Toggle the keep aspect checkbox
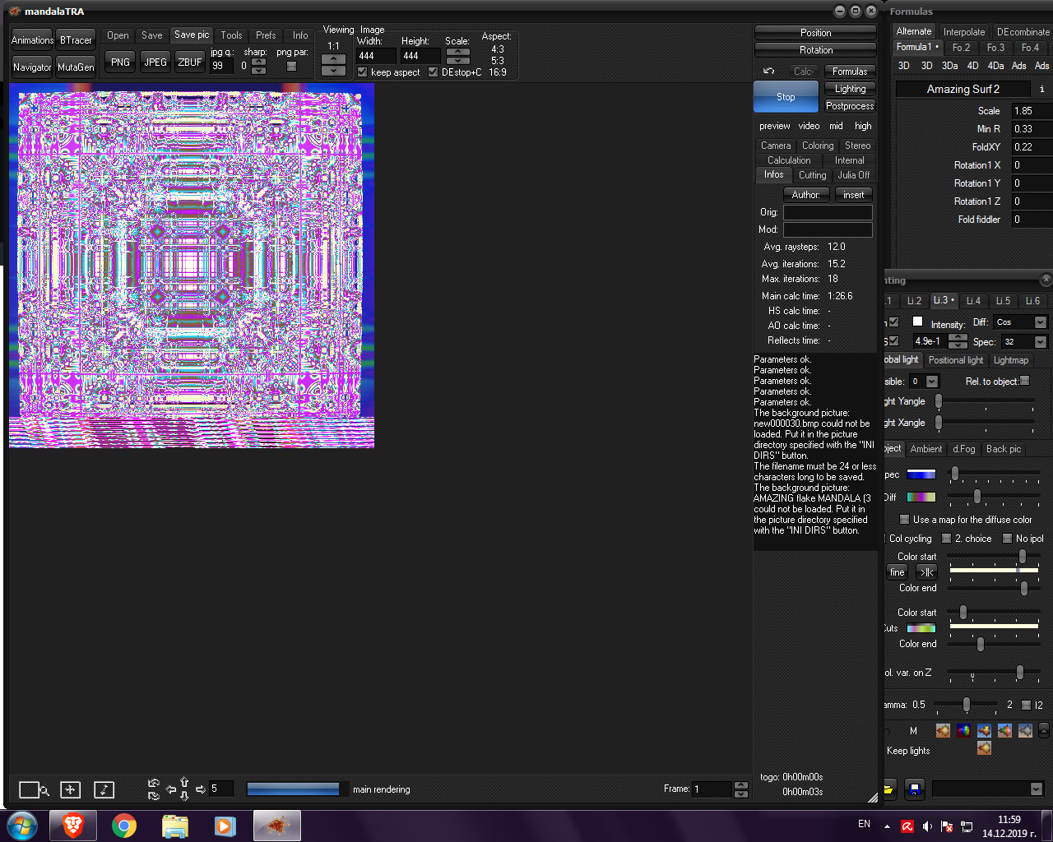The width and height of the screenshot is (1053, 842). [x=363, y=72]
